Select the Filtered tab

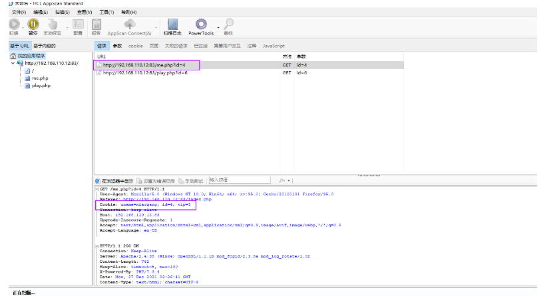(x=201, y=46)
